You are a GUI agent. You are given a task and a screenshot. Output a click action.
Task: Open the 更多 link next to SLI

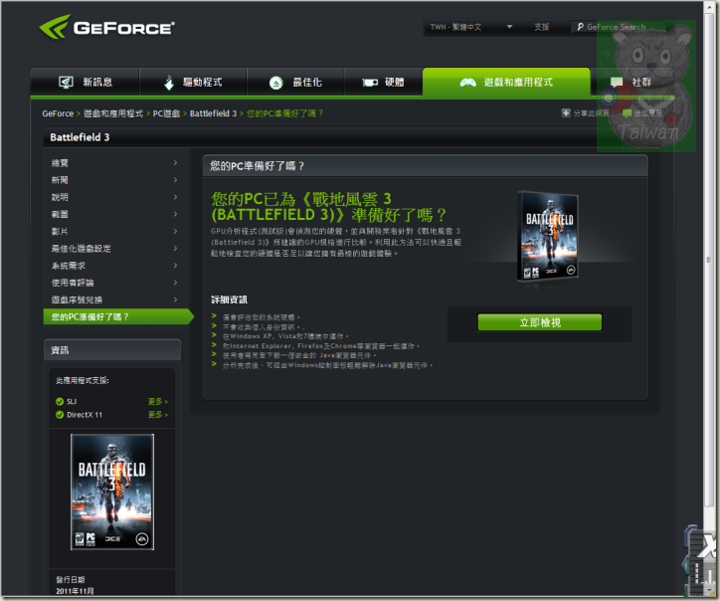pyautogui.click(x=157, y=402)
